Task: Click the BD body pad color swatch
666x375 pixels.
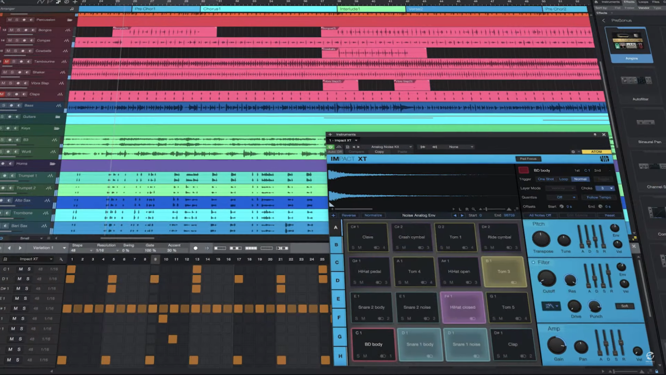Action: pos(523,171)
